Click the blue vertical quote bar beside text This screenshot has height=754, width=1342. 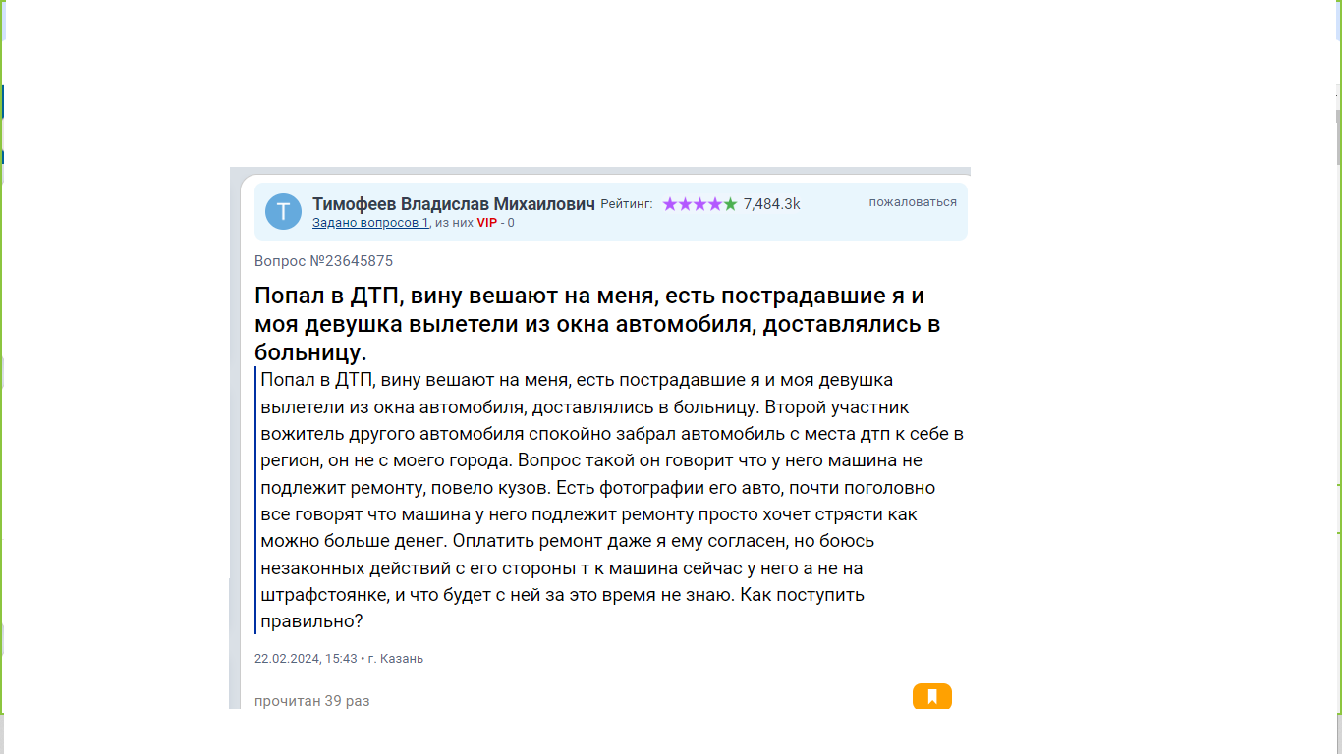coord(255,501)
